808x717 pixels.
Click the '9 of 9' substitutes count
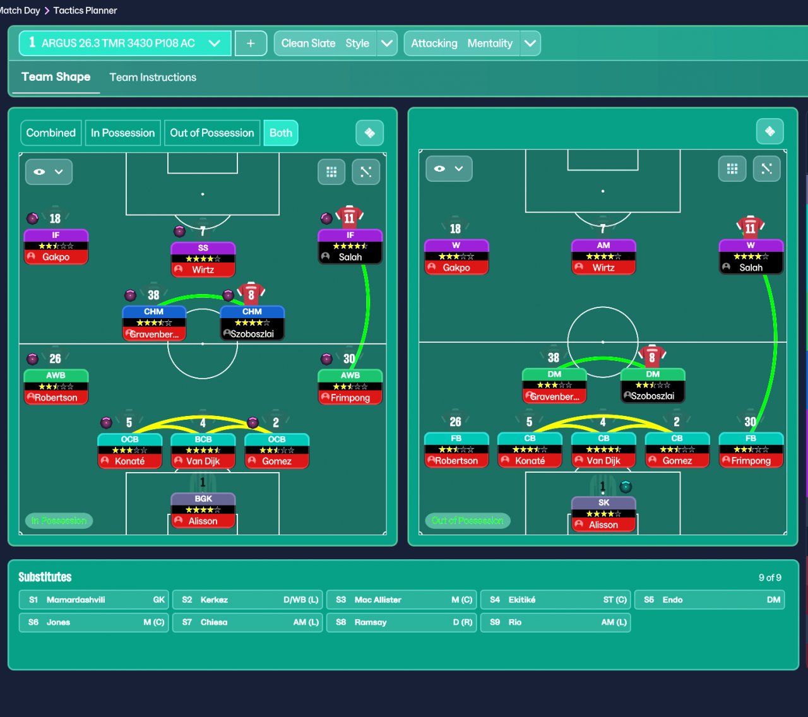[770, 578]
